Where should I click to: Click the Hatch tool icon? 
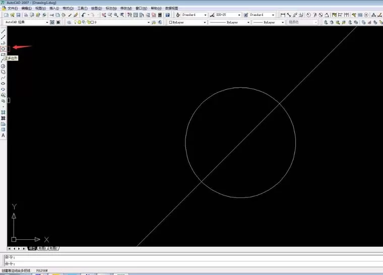[x=3, y=112]
